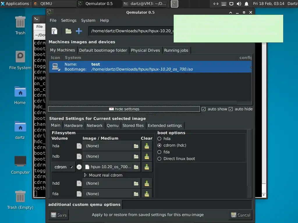Open the Help menu

click(x=104, y=21)
